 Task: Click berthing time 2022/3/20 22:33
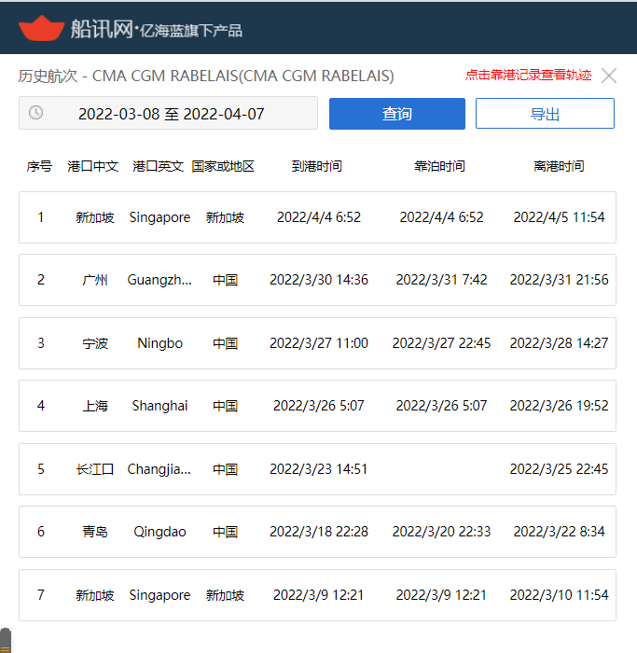point(441,532)
